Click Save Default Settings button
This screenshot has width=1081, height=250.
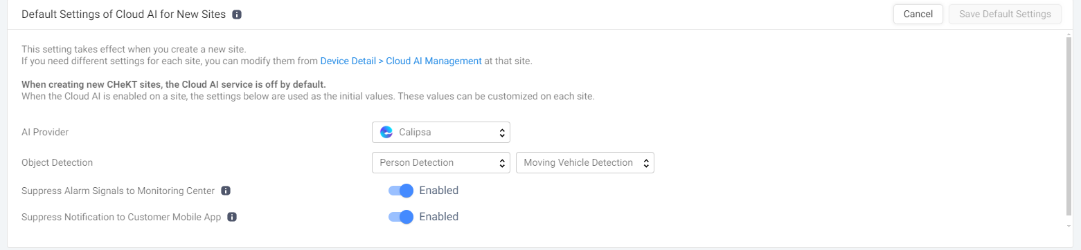click(1005, 15)
